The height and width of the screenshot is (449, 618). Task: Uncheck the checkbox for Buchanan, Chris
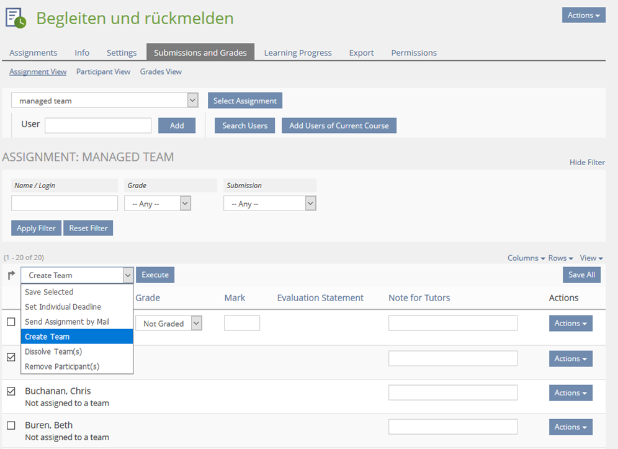[11, 391]
